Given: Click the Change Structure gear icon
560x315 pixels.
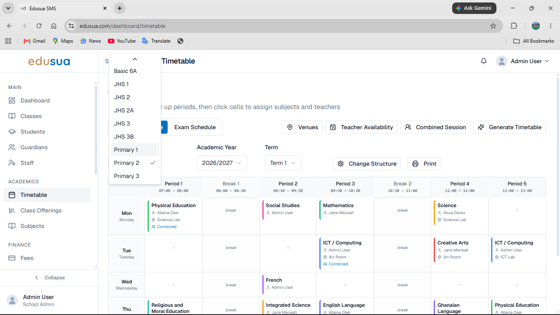Looking at the screenshot, I should pos(341,164).
